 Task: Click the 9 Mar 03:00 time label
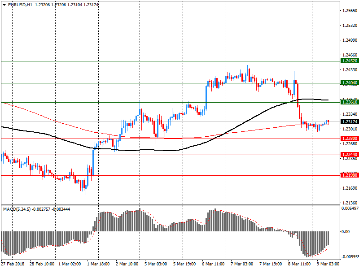(x=328, y=264)
